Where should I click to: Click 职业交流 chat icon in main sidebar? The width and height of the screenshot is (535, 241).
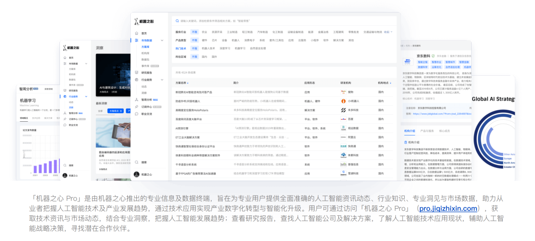pos(137,114)
